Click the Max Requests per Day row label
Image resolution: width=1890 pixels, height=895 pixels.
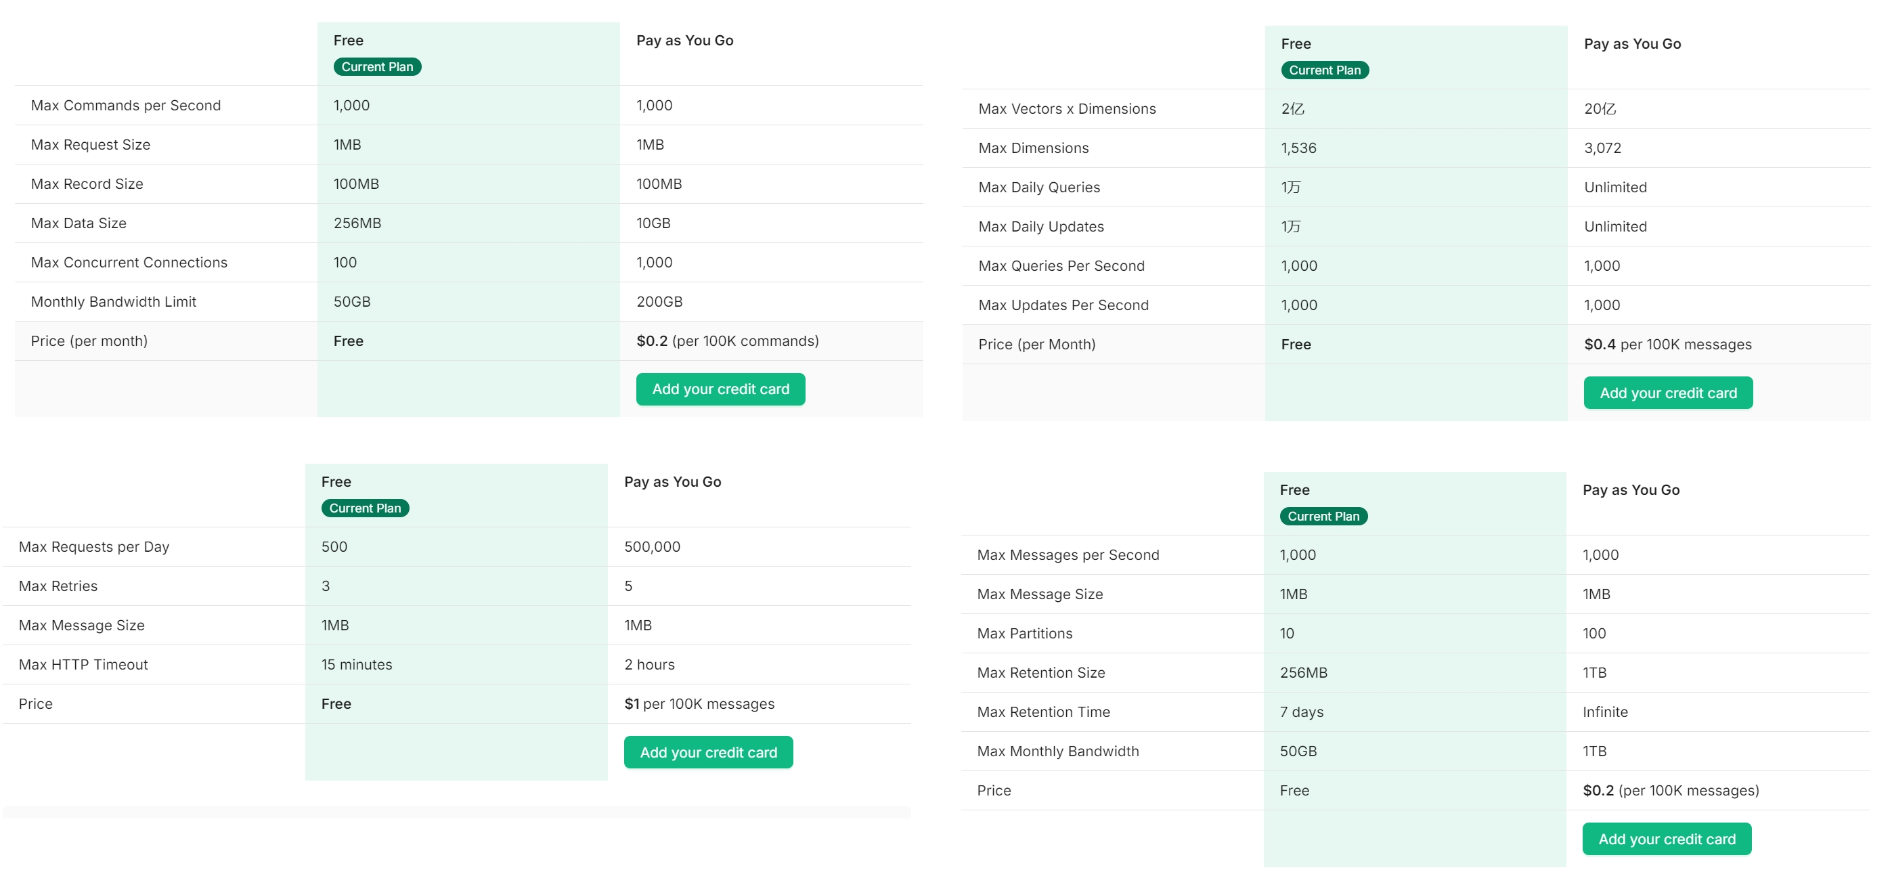(94, 546)
